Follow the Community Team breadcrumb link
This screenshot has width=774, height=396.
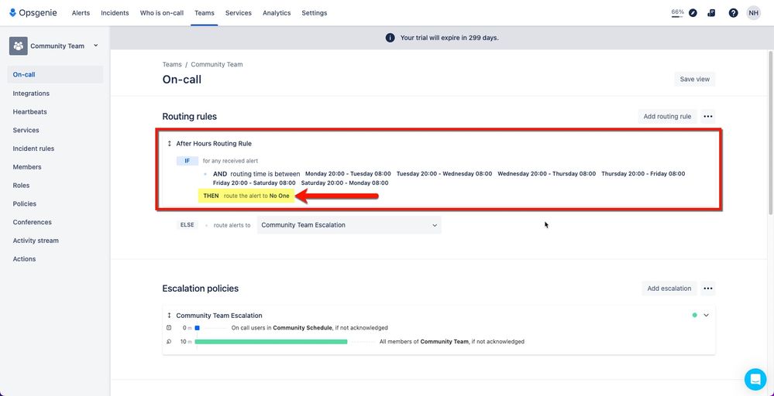(x=217, y=64)
